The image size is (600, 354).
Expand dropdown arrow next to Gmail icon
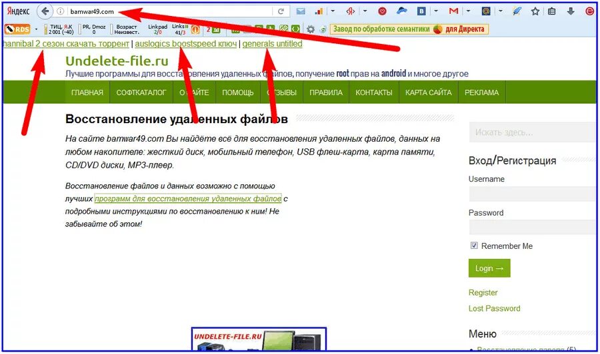pos(468,11)
